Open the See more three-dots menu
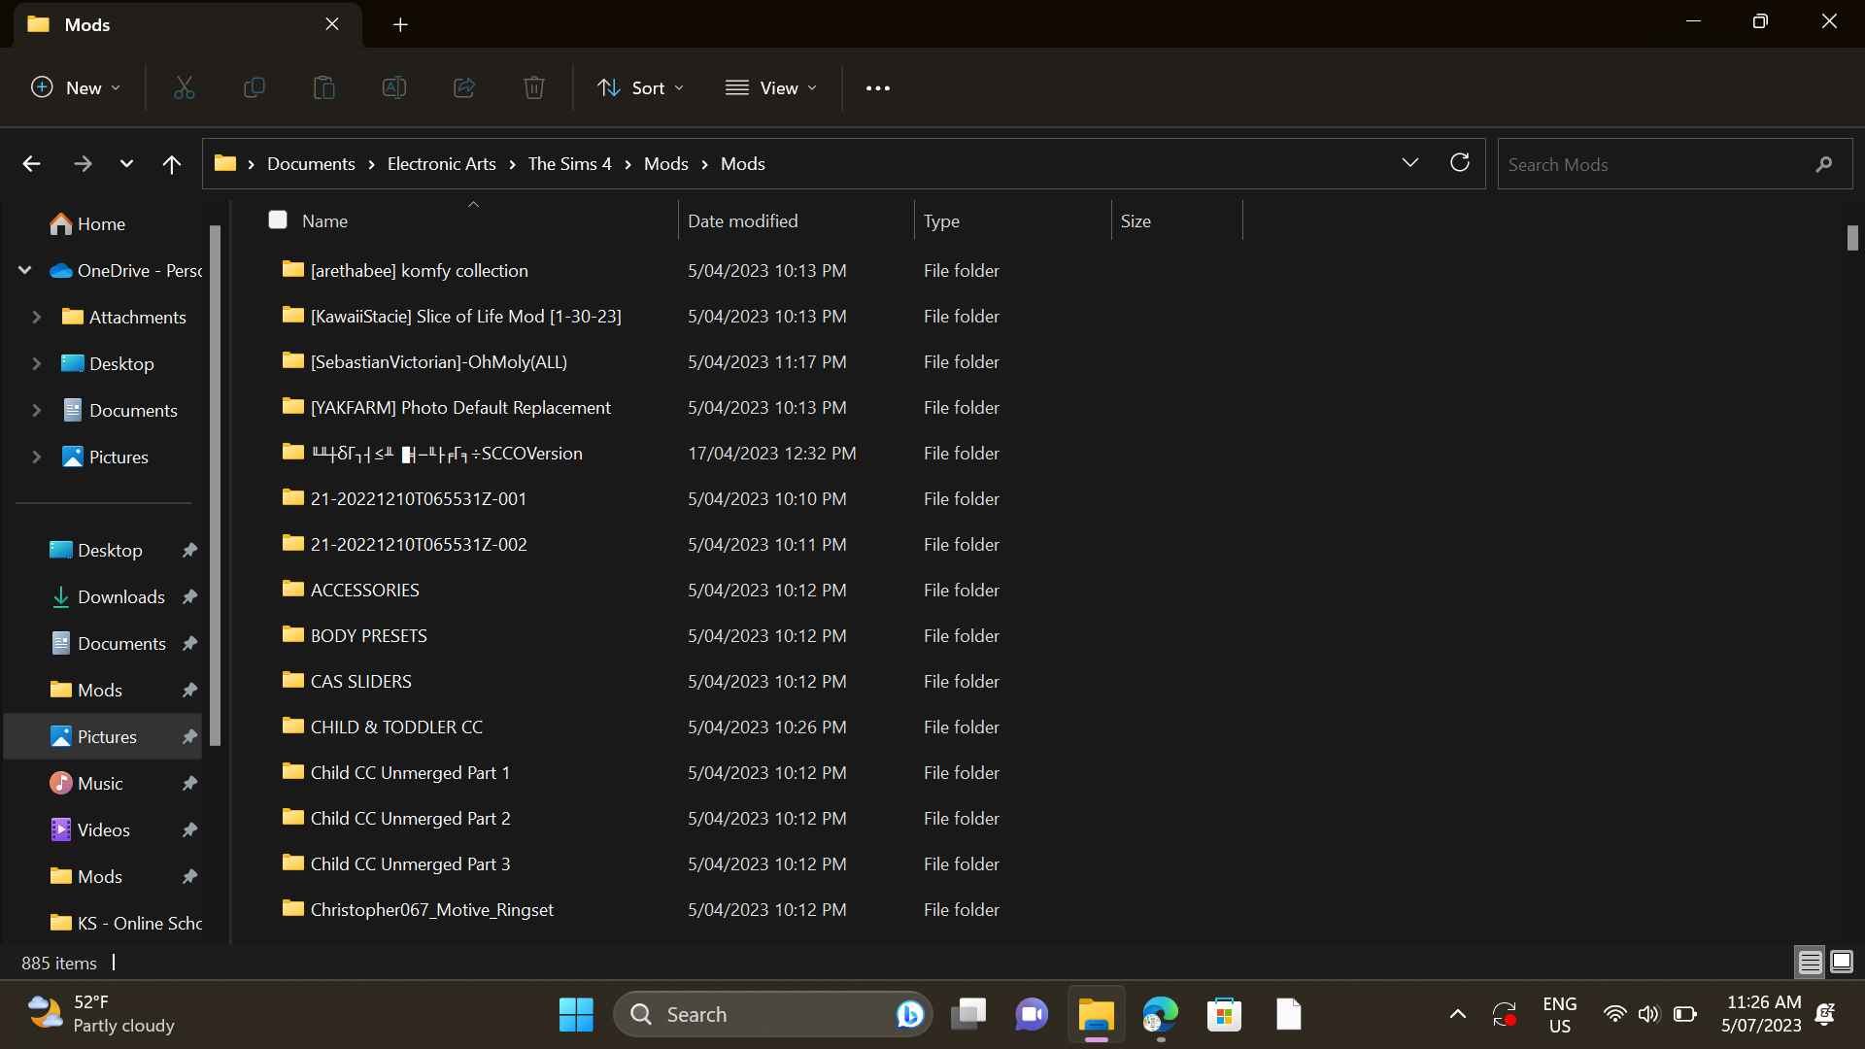This screenshot has height=1049, width=1865. point(878,88)
